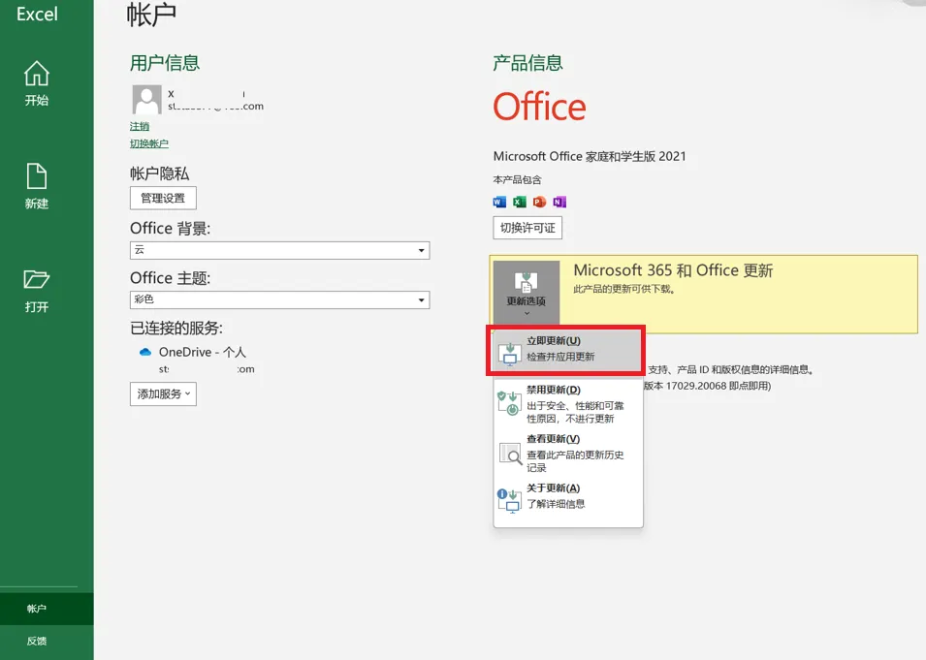Select 查看更新(V) menu entry
This screenshot has width=926, height=660.
(568, 453)
